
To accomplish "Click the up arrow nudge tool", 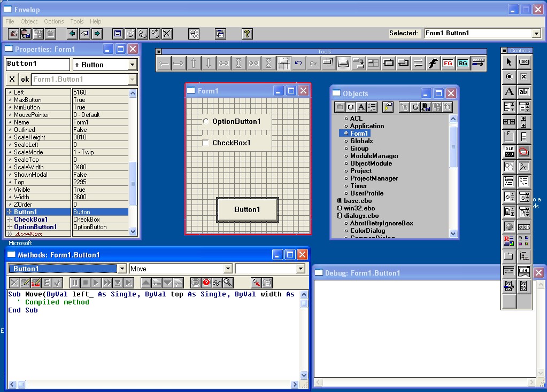I will 194,63.
